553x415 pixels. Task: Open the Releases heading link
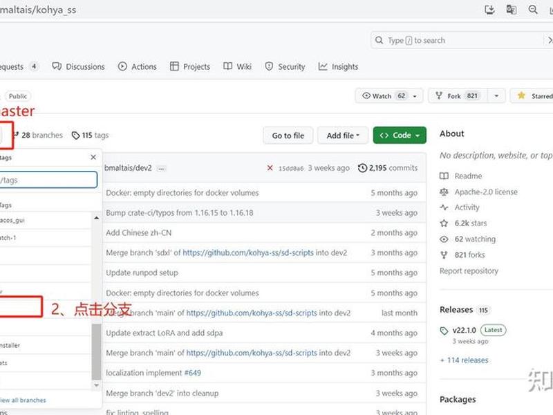[x=456, y=309]
